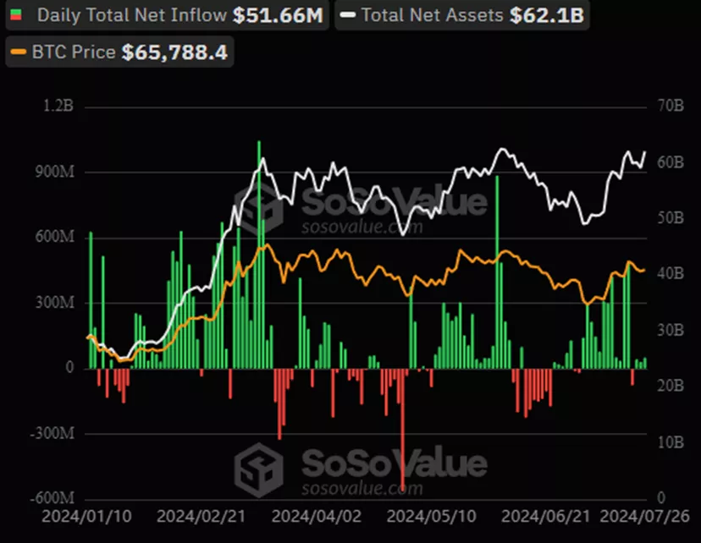Toggle the BTC Price series label
Screen dimensions: 701x543
point(73,52)
